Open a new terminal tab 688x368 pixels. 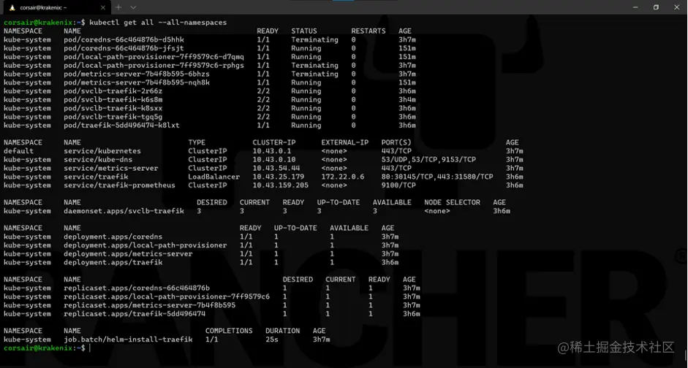point(118,7)
